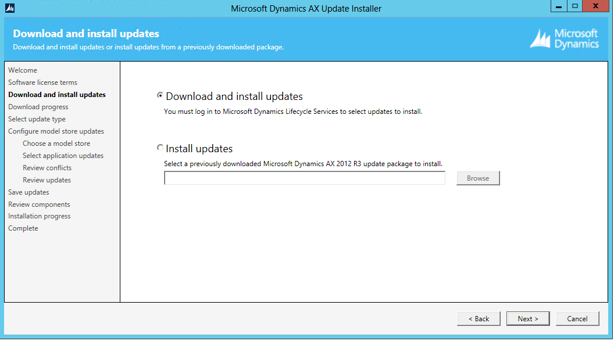Viewport: 614px width, 341px height.
Task: Click Select application updates sub-step
Action: [63, 156]
